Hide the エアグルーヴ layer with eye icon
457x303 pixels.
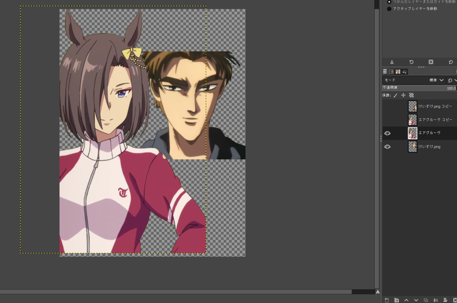[x=387, y=133]
